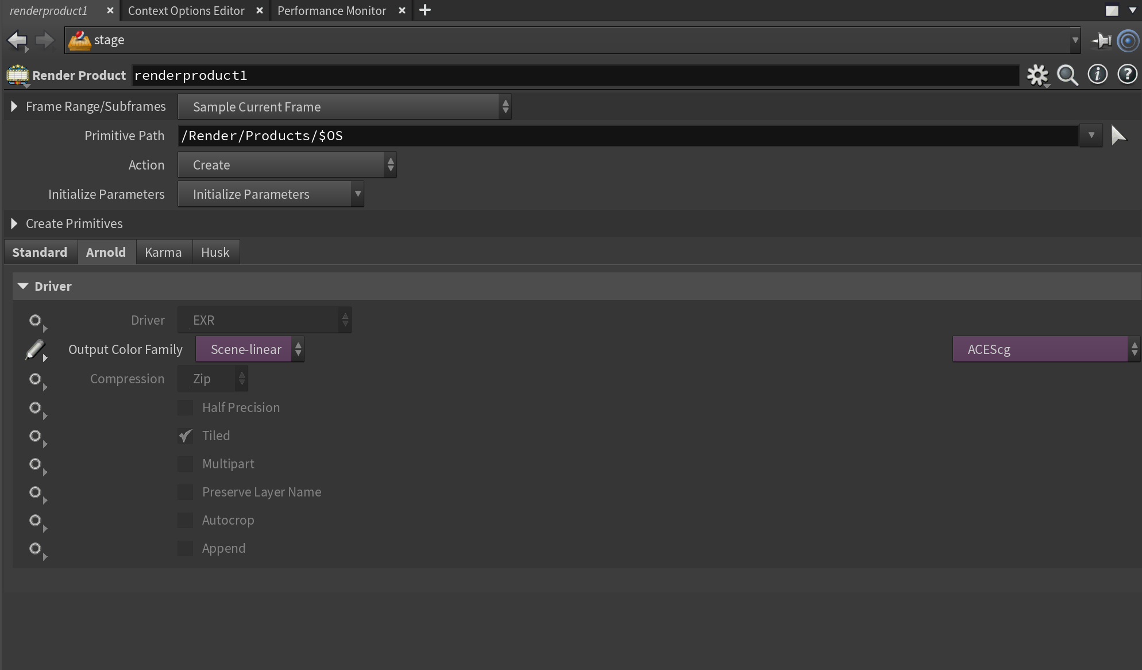This screenshot has height=670, width=1142.
Task: Click the file chooser arrow beside Primitive Path
Action: point(1120,136)
